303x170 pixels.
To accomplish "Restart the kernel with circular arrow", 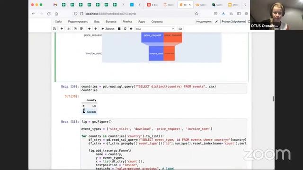I will tap(125, 29).
